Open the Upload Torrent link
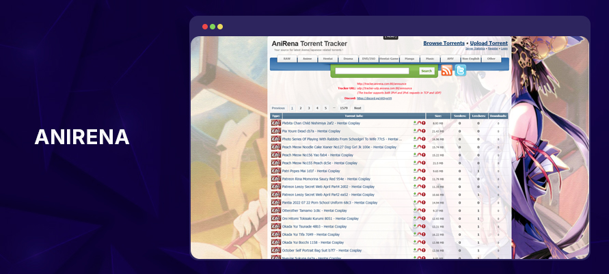This screenshot has width=609, height=274. (x=489, y=44)
